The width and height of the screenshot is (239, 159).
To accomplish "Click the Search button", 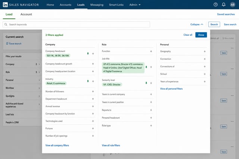I will (214, 24).
